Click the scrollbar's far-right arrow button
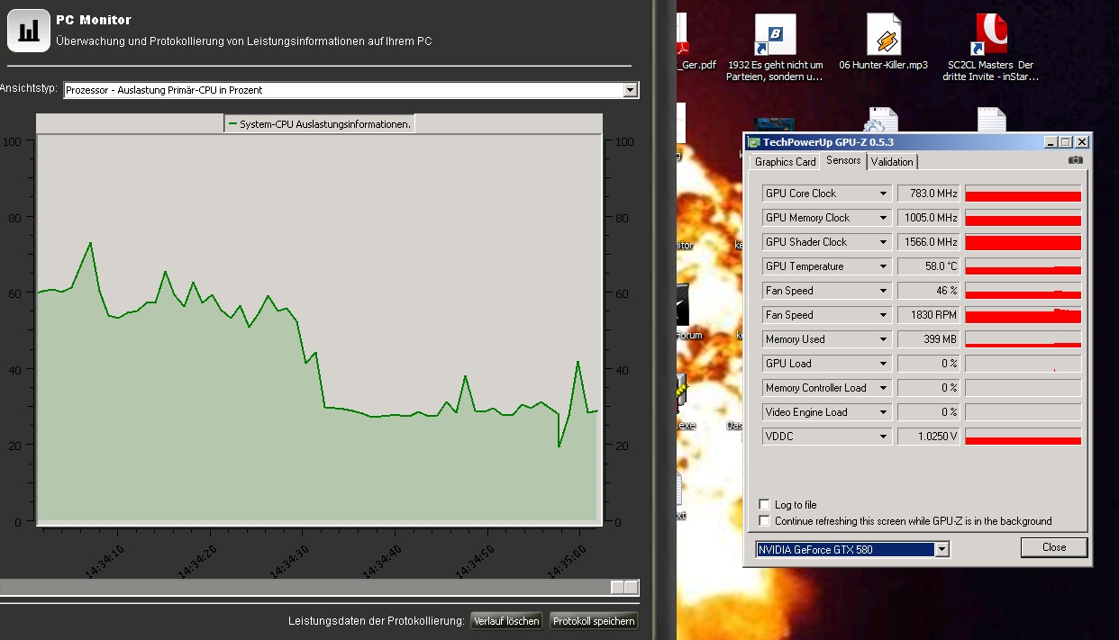This screenshot has width=1119, height=640. pos(632,587)
